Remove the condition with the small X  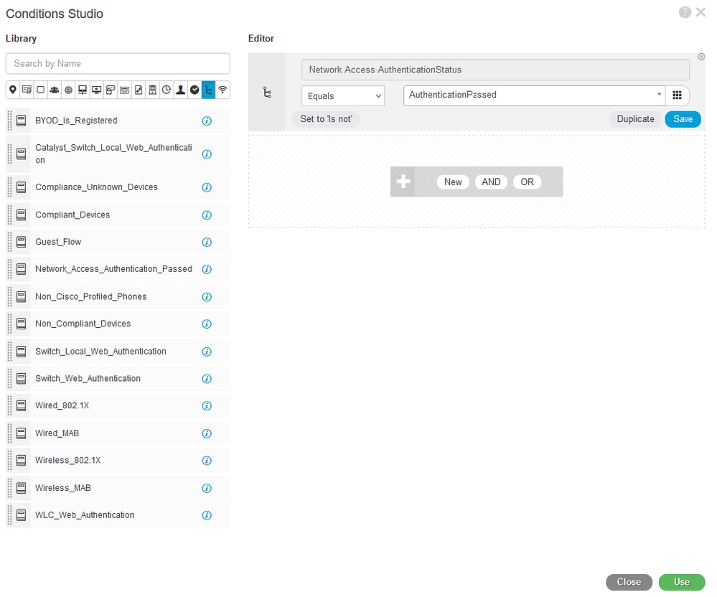click(701, 57)
